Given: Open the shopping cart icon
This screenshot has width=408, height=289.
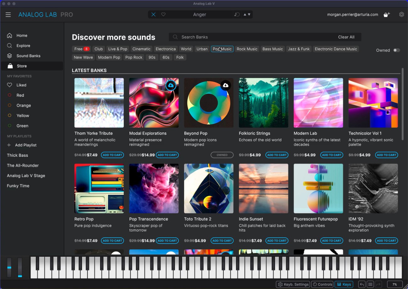Looking at the screenshot, I should pos(387,14).
